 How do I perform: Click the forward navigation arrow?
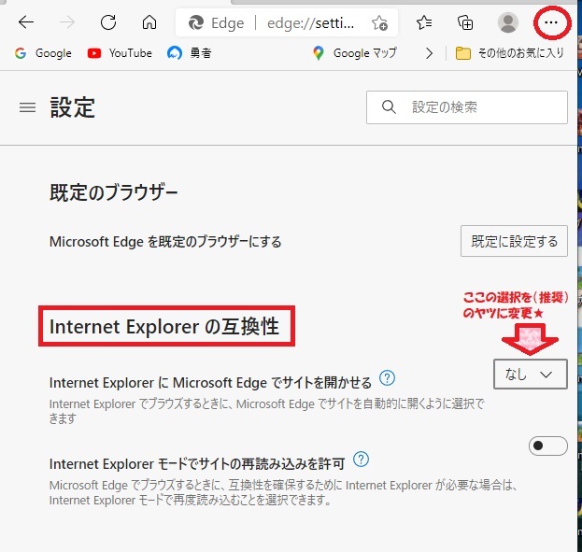67,22
